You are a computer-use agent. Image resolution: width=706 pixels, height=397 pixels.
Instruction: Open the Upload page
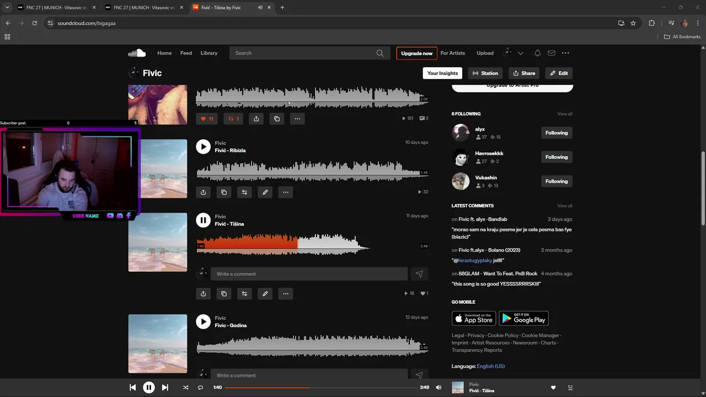tap(485, 53)
